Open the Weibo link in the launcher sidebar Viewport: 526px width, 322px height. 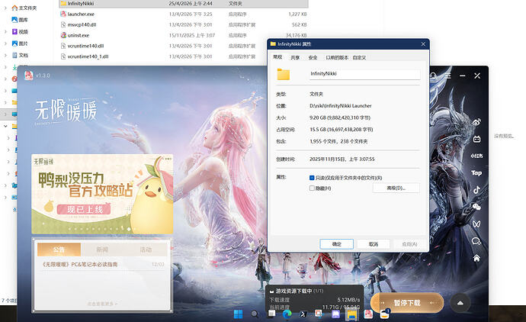(476, 122)
